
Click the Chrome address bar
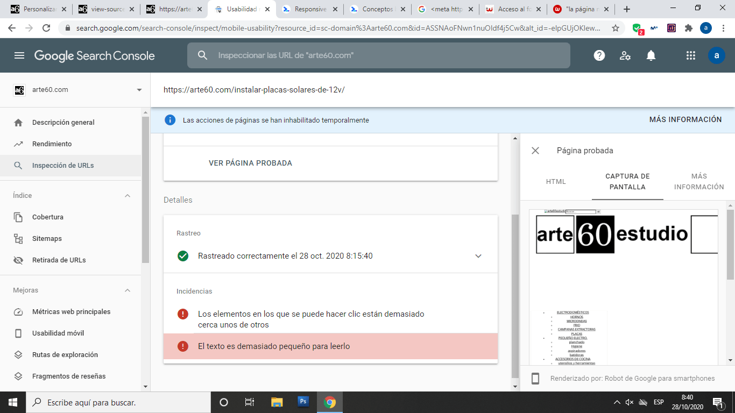click(x=338, y=28)
